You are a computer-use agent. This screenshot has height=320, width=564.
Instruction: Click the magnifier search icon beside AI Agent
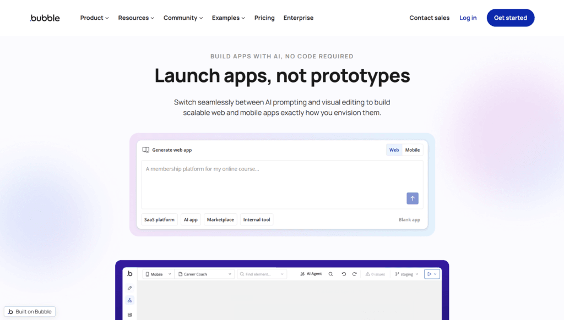coord(330,274)
